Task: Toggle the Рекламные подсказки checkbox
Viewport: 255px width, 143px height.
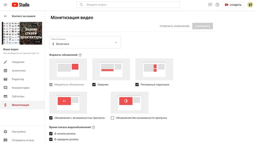Action: (x=137, y=84)
